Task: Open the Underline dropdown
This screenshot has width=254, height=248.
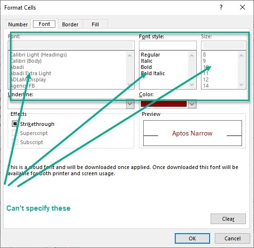Action: pos(130,104)
